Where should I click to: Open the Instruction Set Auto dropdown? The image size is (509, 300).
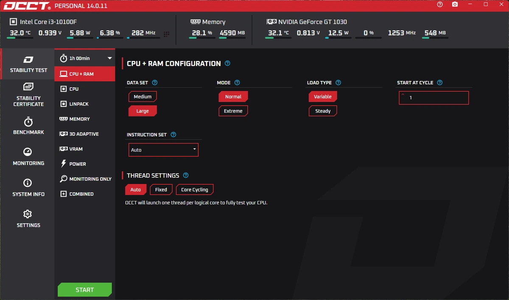[163, 150]
